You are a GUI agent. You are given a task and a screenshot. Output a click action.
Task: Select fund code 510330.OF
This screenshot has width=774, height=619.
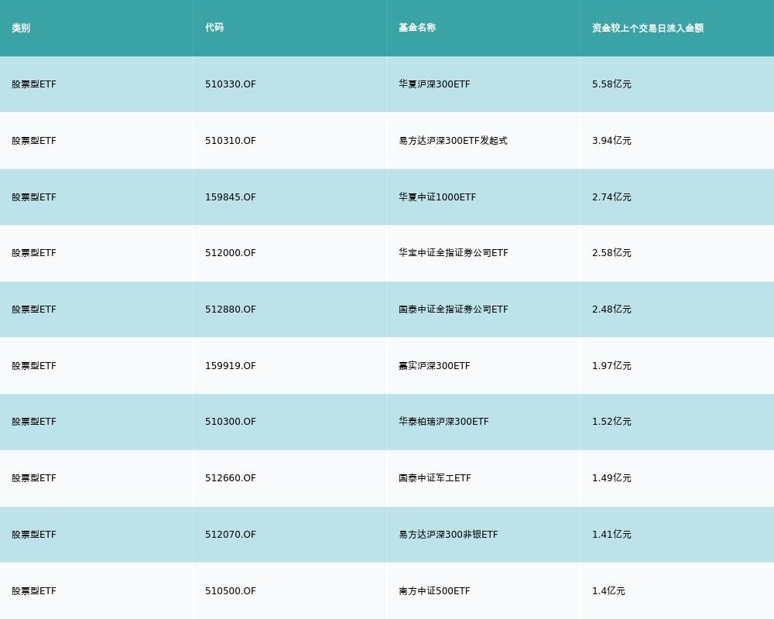[x=231, y=84]
